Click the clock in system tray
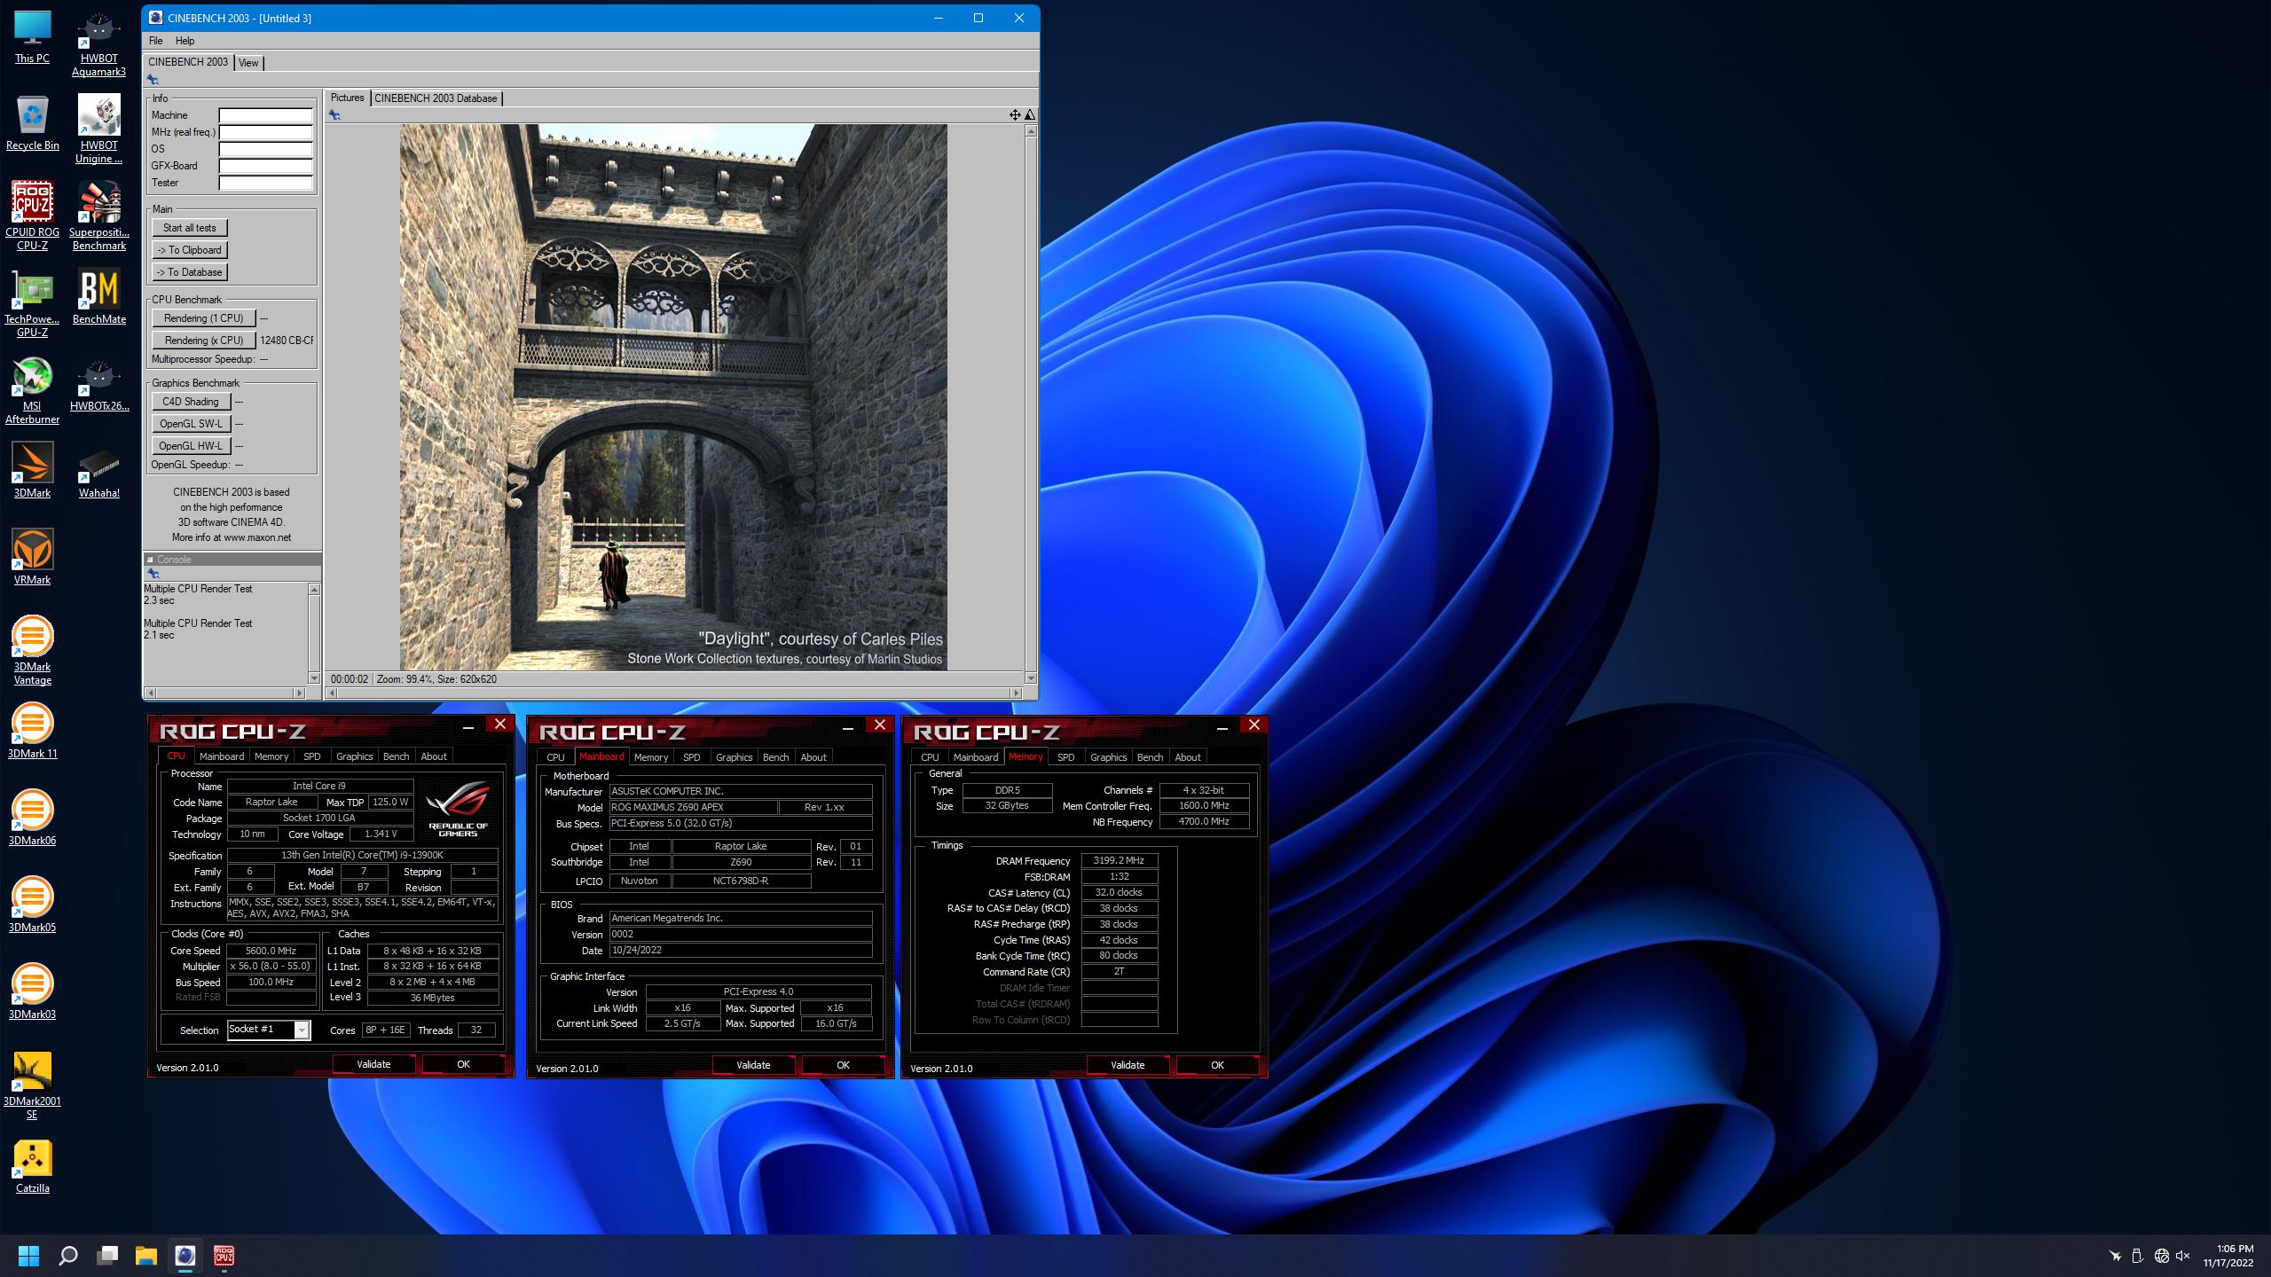The image size is (2271, 1277). pos(2227,1256)
